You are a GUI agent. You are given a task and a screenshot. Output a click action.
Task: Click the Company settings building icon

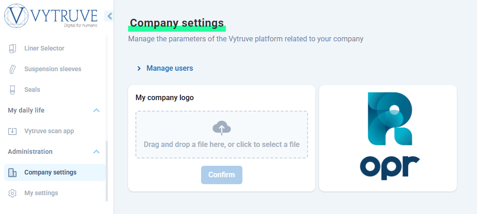pos(12,173)
